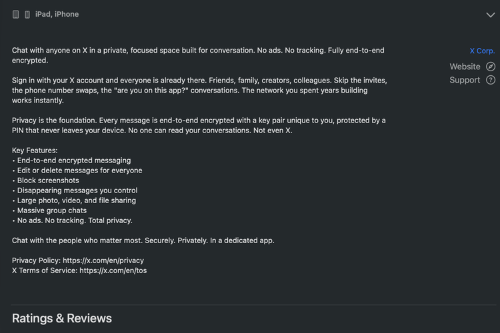Viewport: 500px width, 333px height.
Task: Click the "iPad, iPhone" compatibility label
Action: (57, 14)
